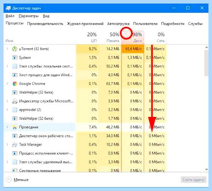Select the 46,2 МБ memory row
212x191 pixels.
pyautogui.click(x=85, y=127)
